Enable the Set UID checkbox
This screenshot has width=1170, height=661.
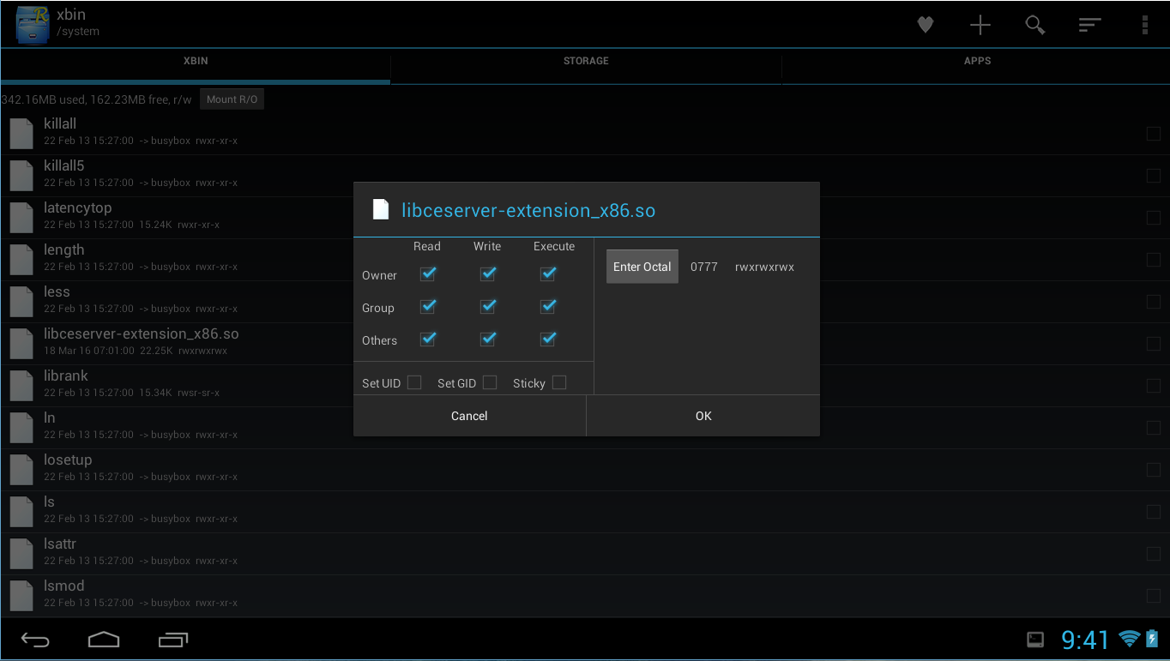coord(414,382)
